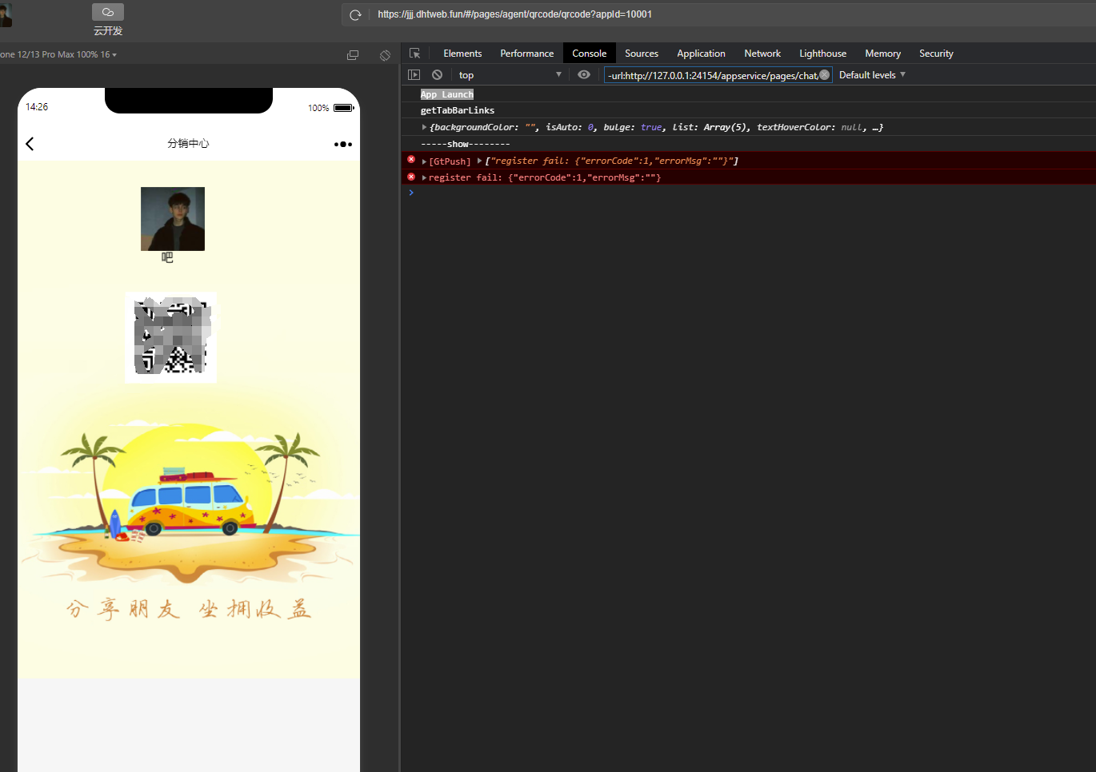Expand the [GtPush] error entry
The image size is (1096, 772).
point(424,161)
